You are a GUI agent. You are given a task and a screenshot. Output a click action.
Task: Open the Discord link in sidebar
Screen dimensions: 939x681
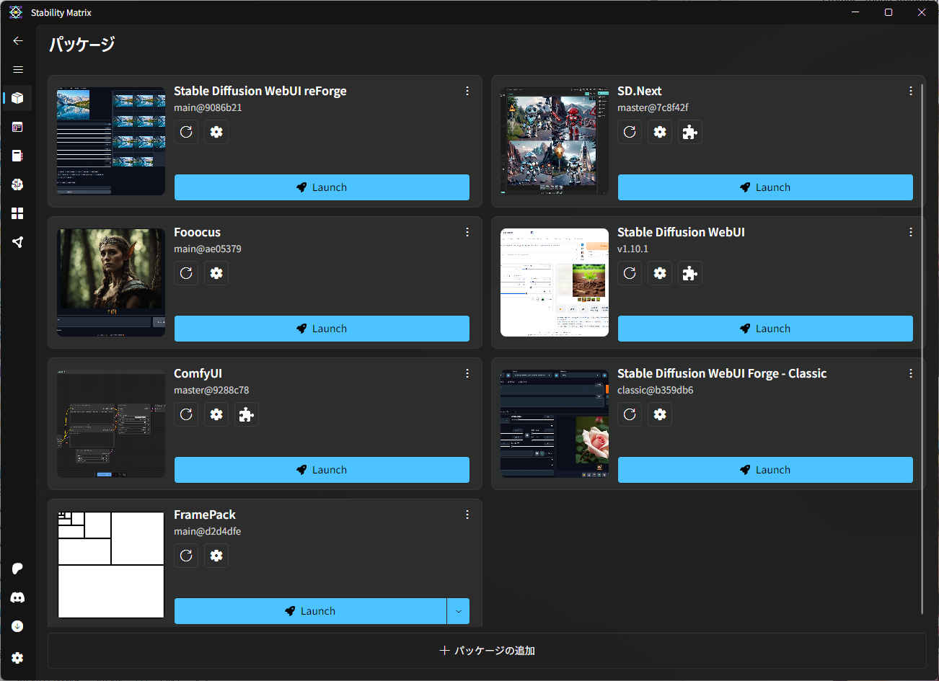[x=17, y=597]
